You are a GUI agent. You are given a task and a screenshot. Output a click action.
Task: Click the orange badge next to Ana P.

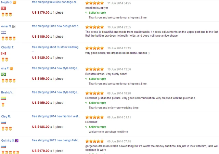[11, 68]
